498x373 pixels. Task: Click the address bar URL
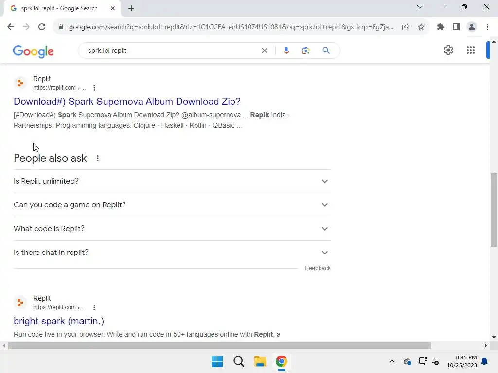click(x=231, y=27)
